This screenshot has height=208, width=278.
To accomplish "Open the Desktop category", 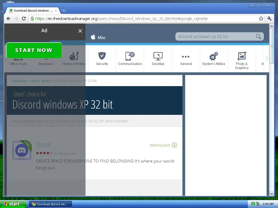I will (x=158, y=59).
